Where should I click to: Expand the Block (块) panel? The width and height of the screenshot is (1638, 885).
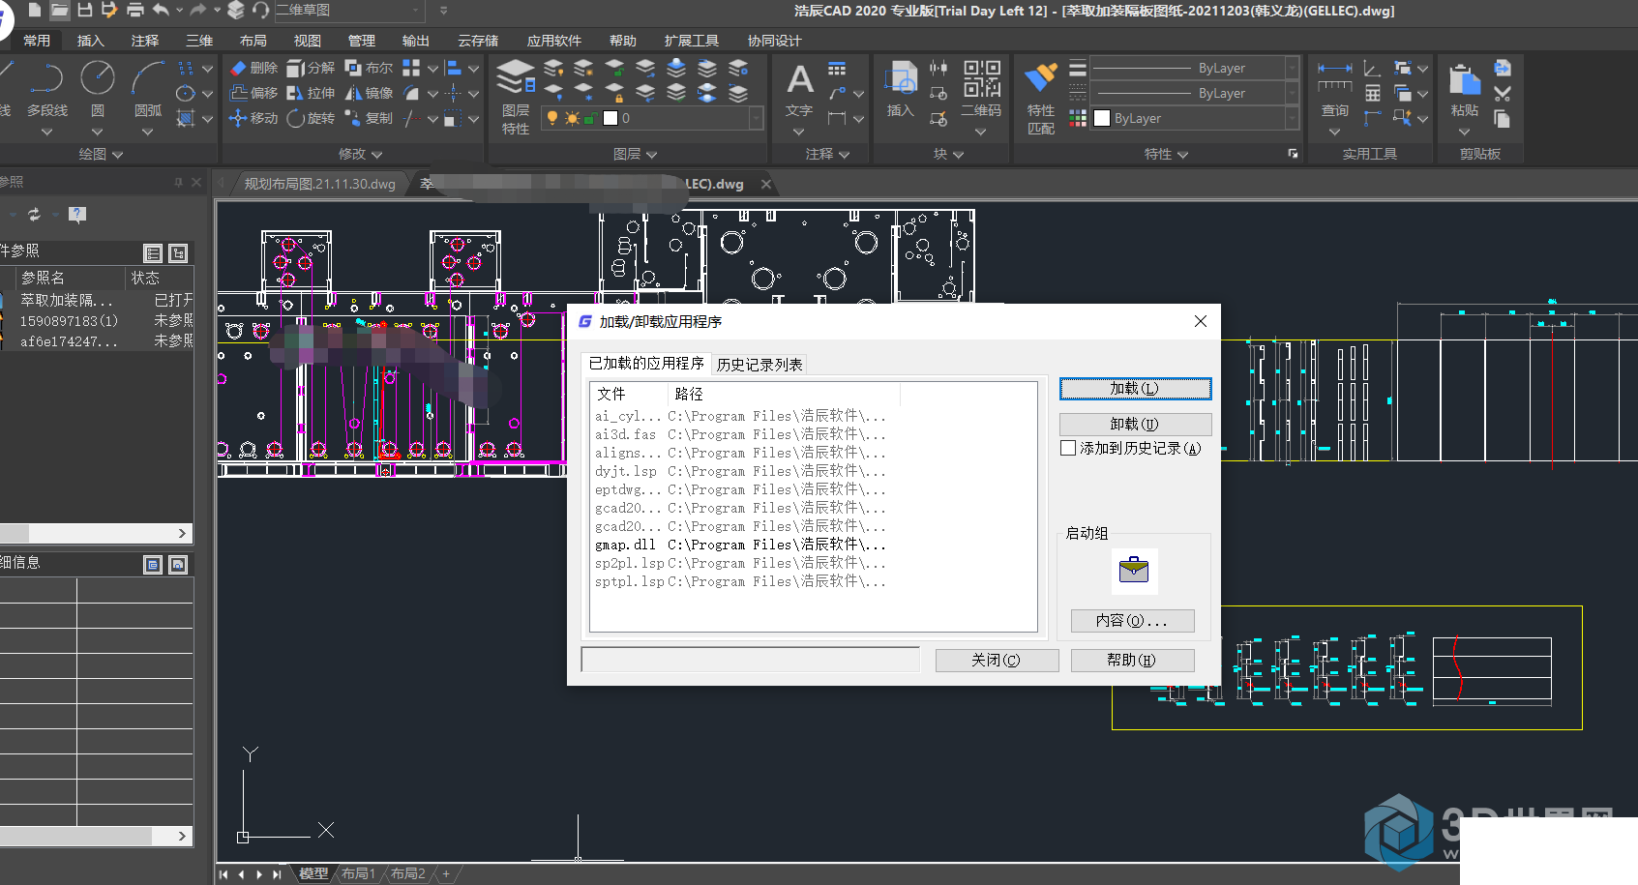pos(948,154)
